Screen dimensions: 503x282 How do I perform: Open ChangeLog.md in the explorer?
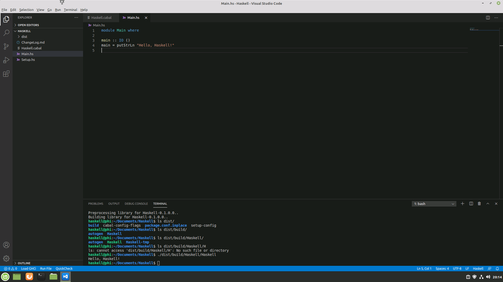[48, 42]
